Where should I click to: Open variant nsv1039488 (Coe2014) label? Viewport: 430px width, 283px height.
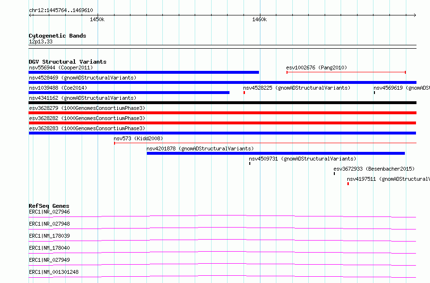(x=58, y=88)
